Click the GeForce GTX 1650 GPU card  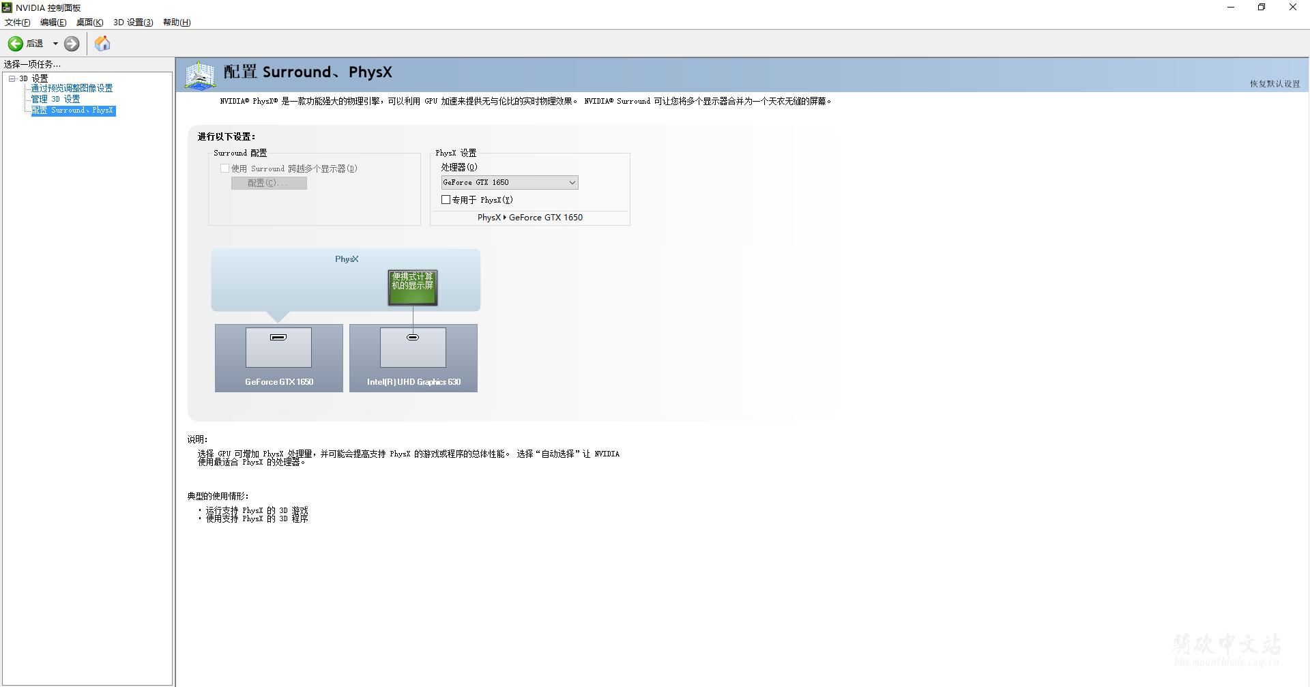tap(279, 358)
